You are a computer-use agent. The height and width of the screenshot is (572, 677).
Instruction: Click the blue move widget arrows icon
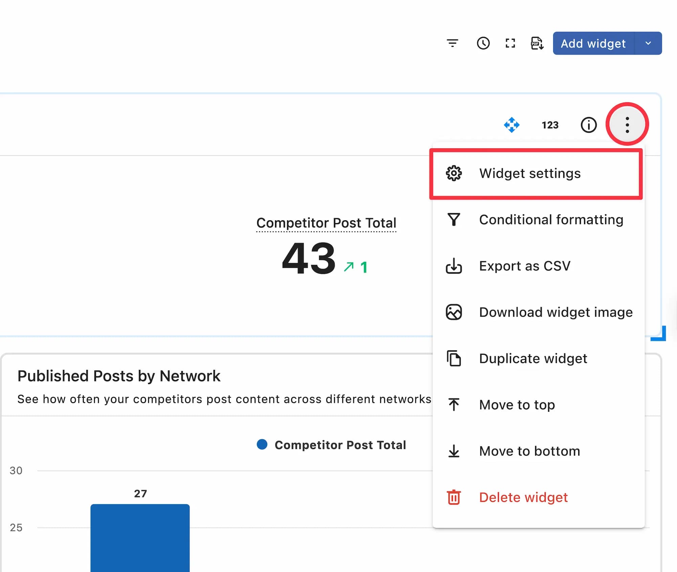pos(511,125)
